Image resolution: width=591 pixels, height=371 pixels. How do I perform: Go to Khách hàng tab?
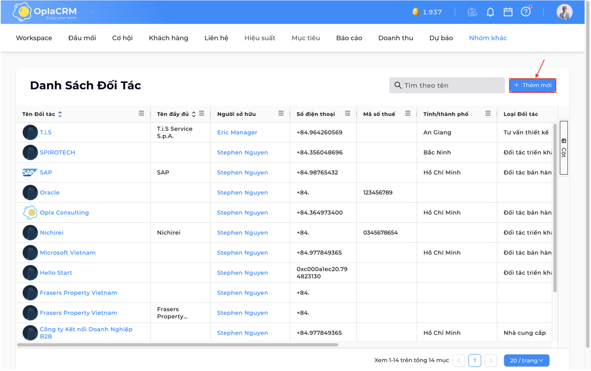(169, 38)
